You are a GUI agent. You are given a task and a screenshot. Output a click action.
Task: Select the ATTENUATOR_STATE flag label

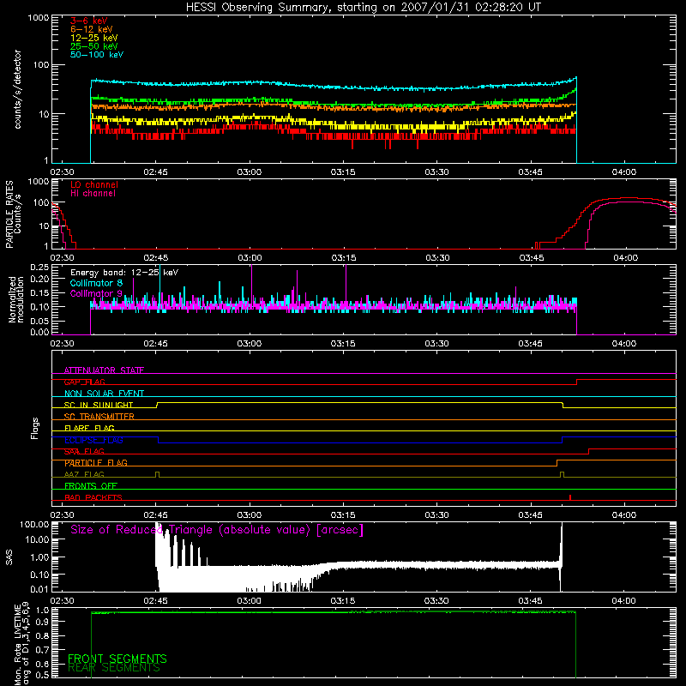[104, 370]
